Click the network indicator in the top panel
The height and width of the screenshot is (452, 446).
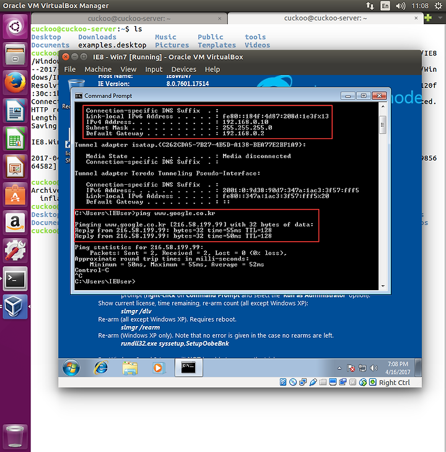click(370, 6)
